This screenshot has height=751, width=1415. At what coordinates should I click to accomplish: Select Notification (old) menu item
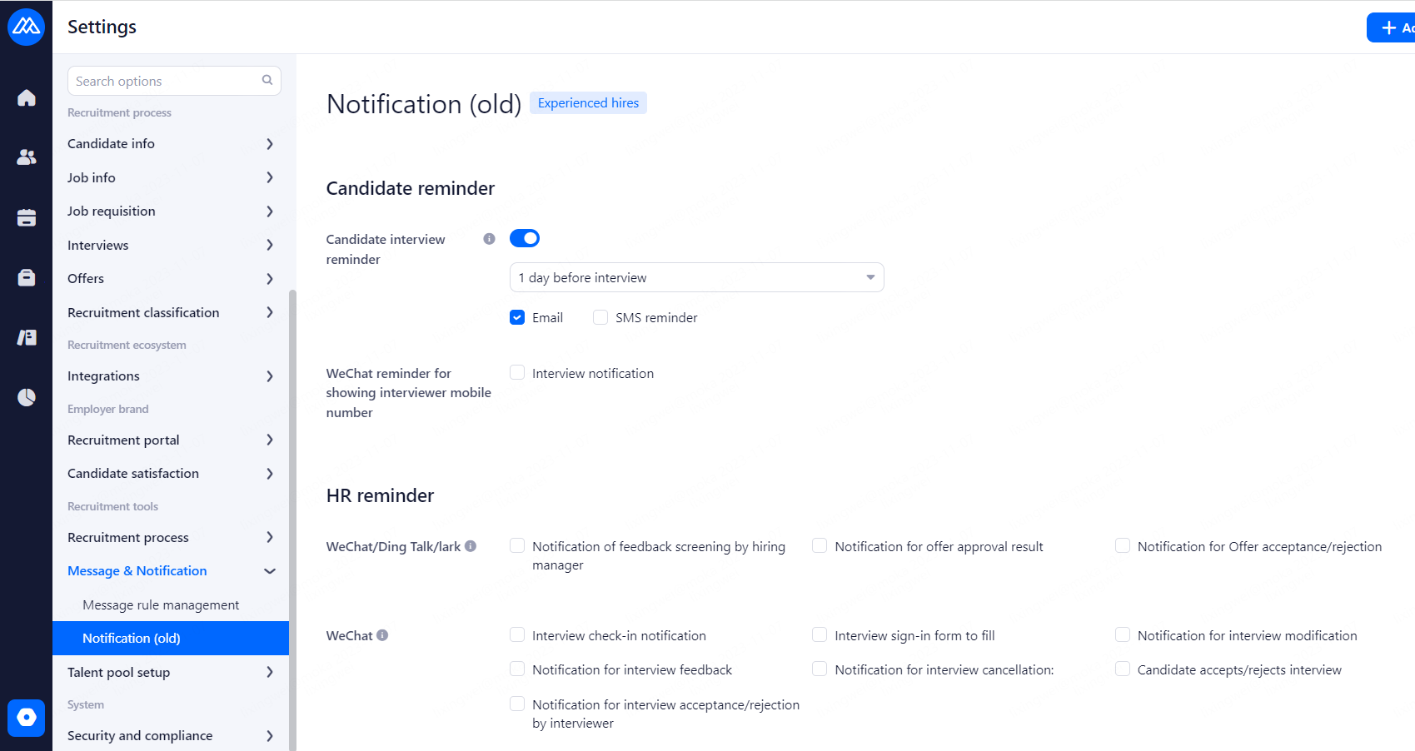click(132, 639)
